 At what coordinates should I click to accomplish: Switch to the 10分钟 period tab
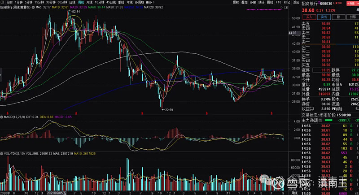click(99, 2)
